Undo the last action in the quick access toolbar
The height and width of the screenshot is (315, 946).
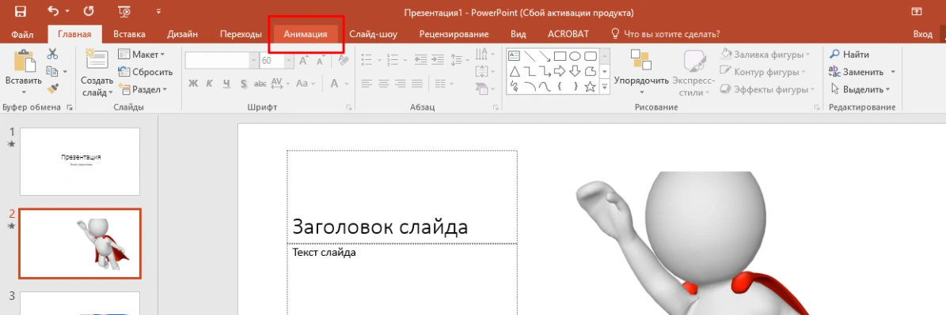point(53,11)
